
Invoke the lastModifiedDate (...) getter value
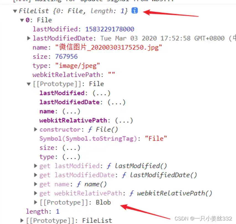coord(116,102)
